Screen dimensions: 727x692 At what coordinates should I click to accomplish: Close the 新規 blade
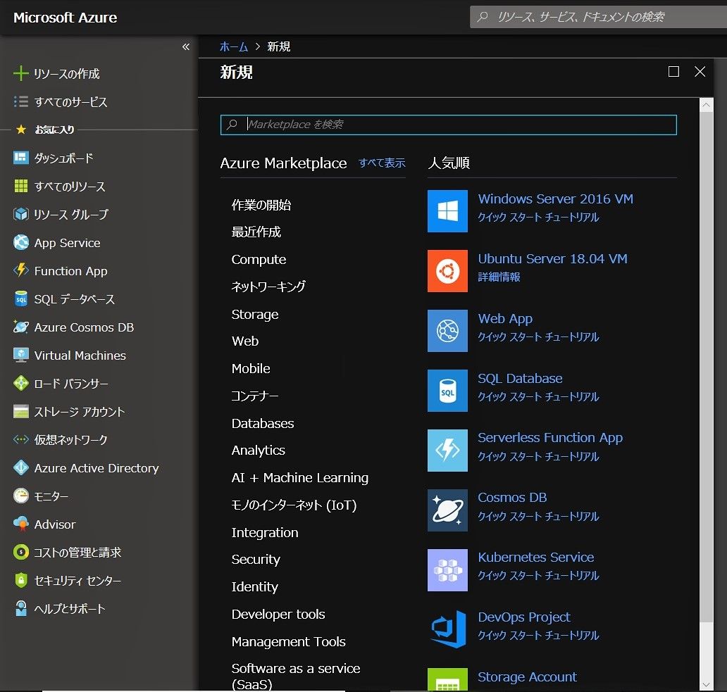pyautogui.click(x=700, y=71)
